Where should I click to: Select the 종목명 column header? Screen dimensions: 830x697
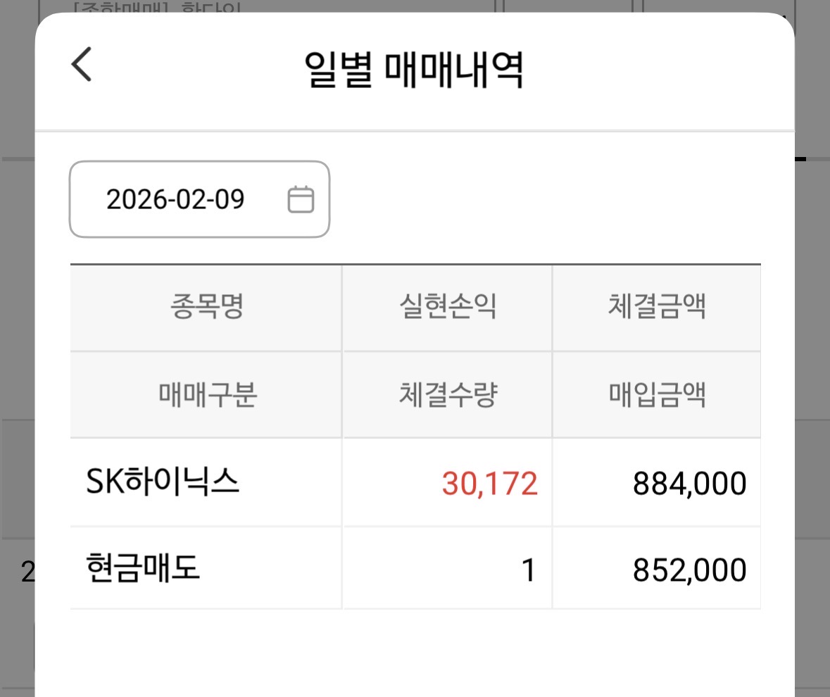click(x=206, y=307)
